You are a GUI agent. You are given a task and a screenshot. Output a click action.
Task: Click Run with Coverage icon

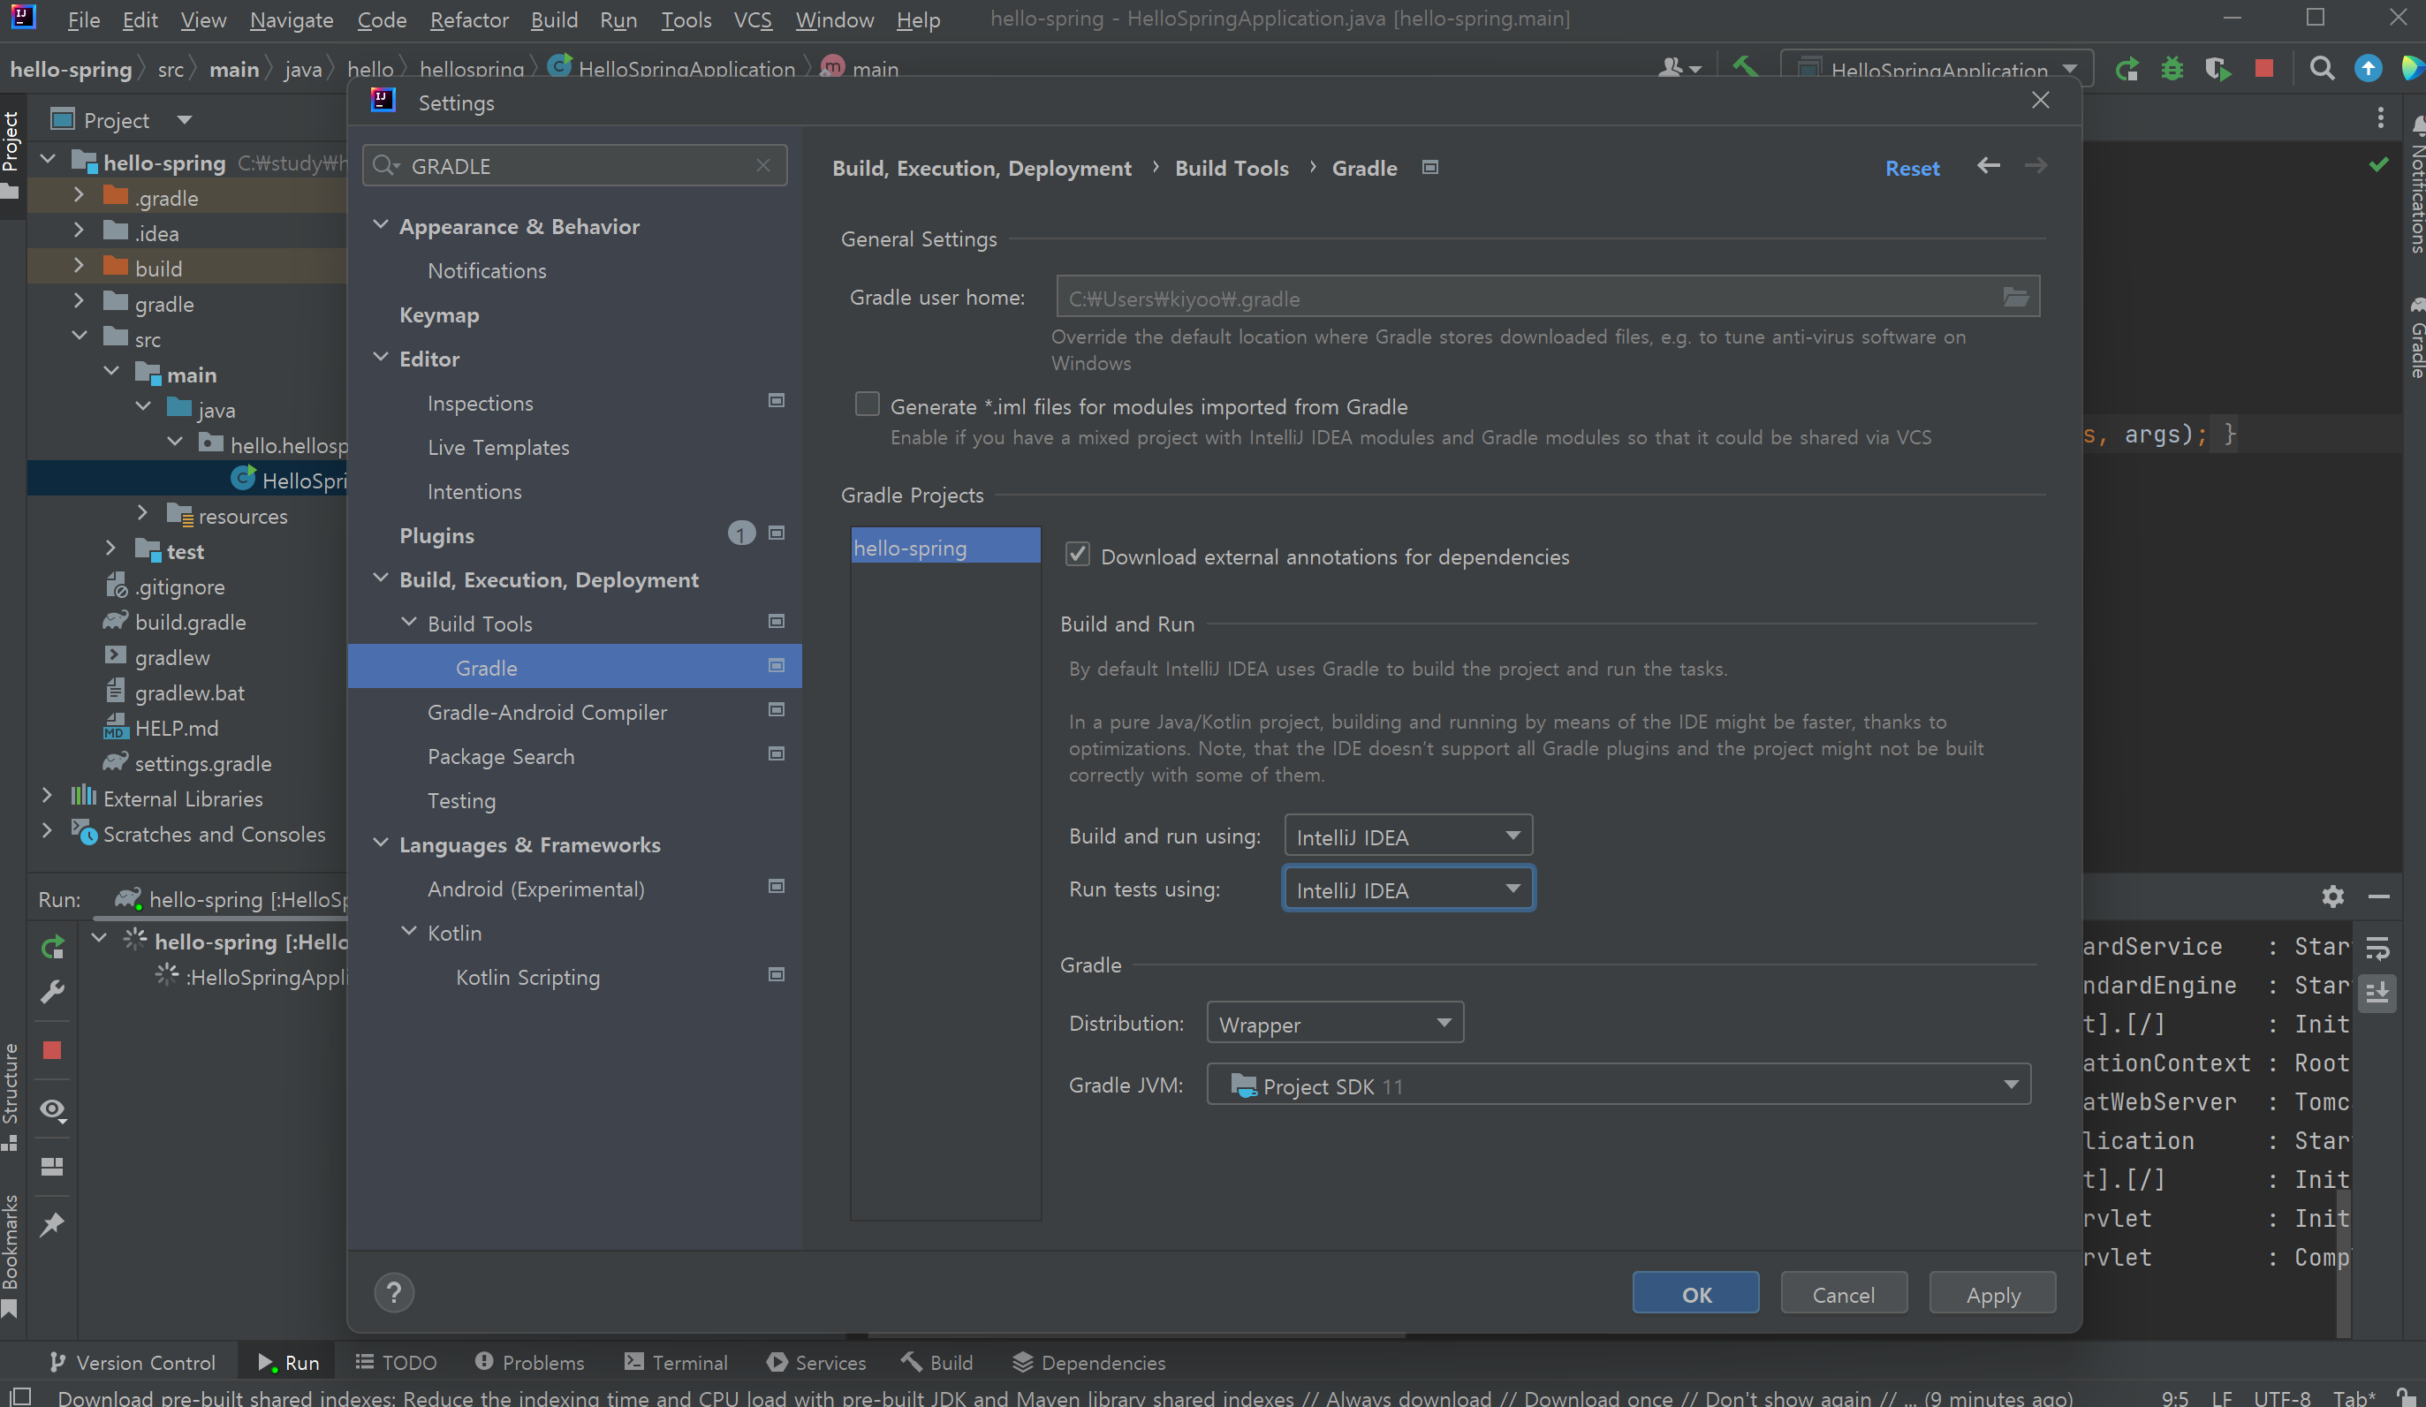pos(2218,68)
